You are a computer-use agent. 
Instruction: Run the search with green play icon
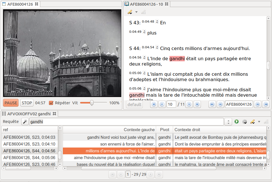pos(237,122)
